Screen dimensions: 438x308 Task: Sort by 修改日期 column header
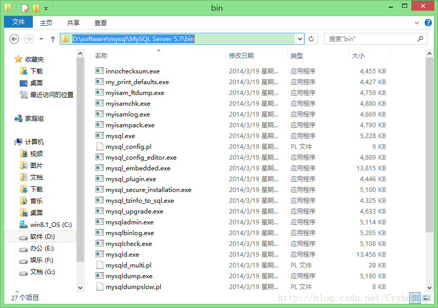tap(241, 55)
